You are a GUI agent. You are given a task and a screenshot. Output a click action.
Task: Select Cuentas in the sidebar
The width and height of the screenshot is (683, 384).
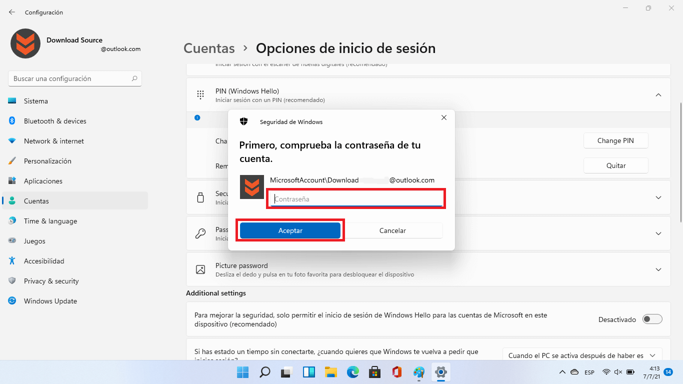75,201
